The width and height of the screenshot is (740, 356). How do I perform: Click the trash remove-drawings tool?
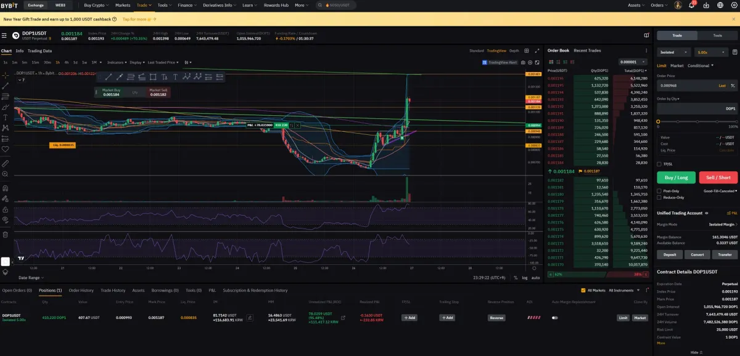(x=6, y=234)
